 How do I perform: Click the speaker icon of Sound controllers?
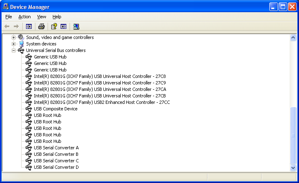[21, 37]
